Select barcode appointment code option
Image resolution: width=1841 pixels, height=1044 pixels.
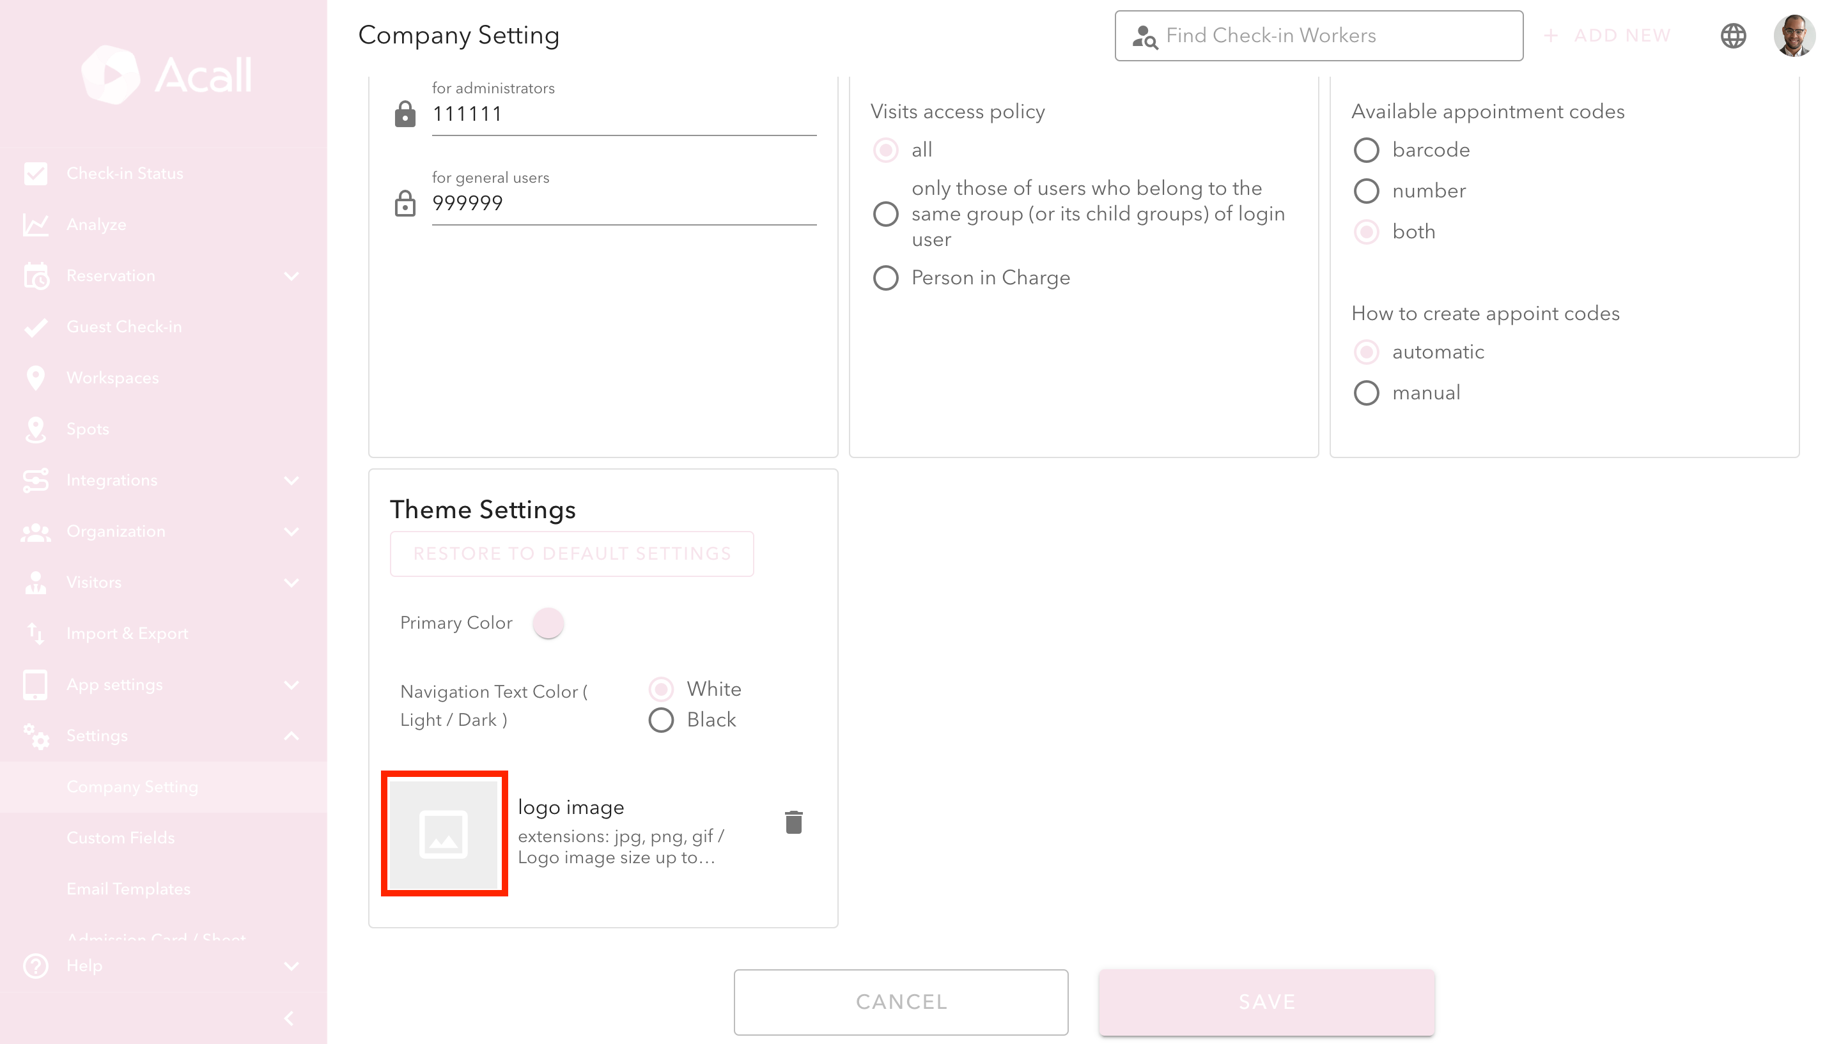[1365, 151]
